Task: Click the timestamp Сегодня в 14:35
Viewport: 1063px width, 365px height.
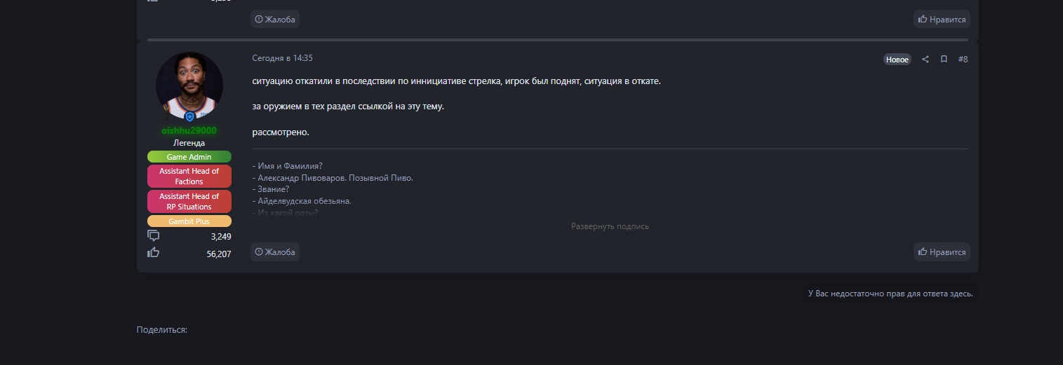Action: 283,58
